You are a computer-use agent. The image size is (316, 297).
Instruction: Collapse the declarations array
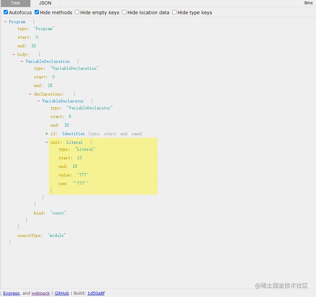(x=30, y=94)
